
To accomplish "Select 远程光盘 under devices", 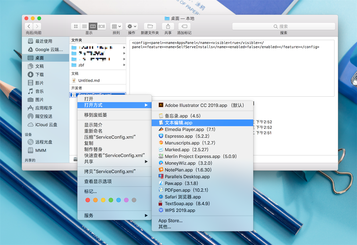I will [46, 142].
